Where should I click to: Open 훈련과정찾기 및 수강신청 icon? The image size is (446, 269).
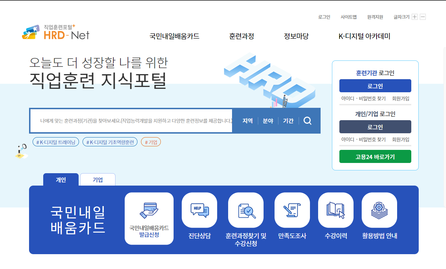click(246, 210)
